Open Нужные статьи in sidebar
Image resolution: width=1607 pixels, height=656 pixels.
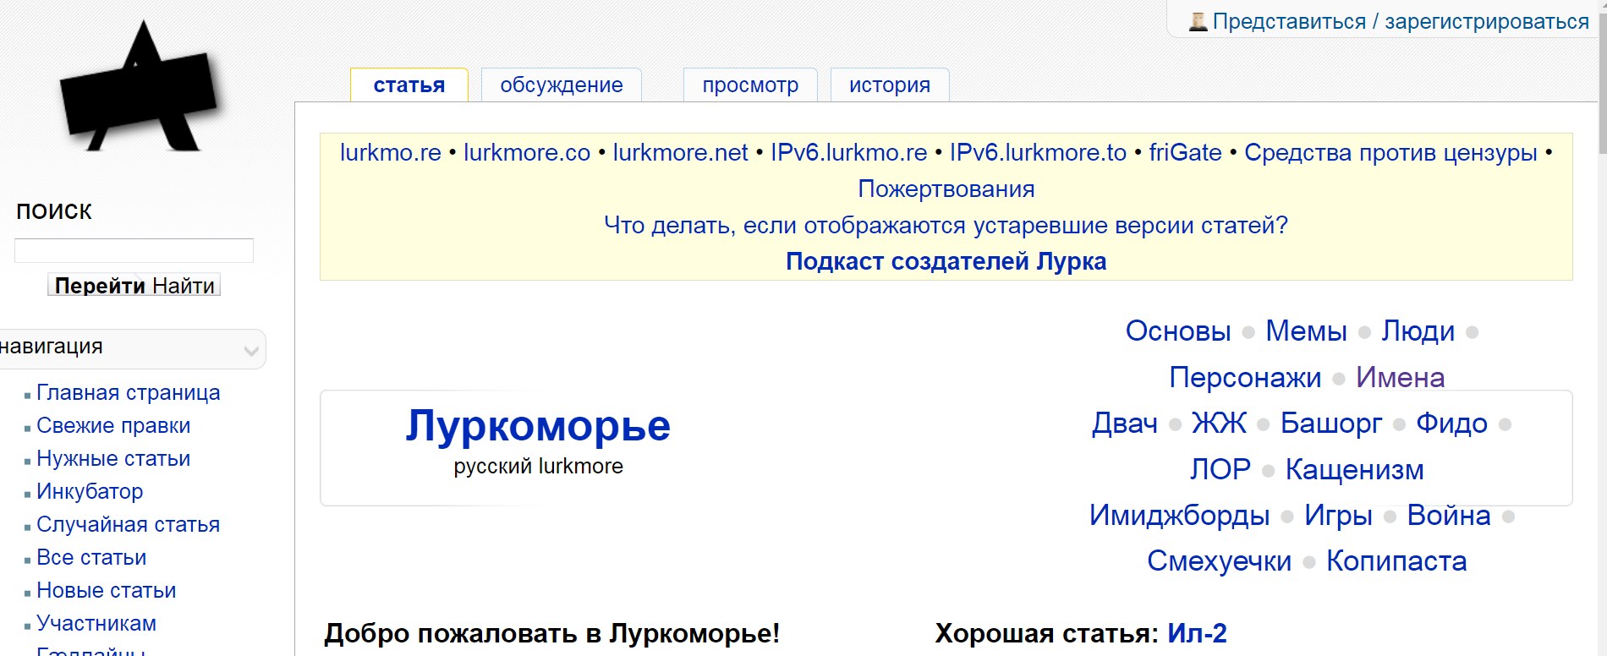point(113,459)
